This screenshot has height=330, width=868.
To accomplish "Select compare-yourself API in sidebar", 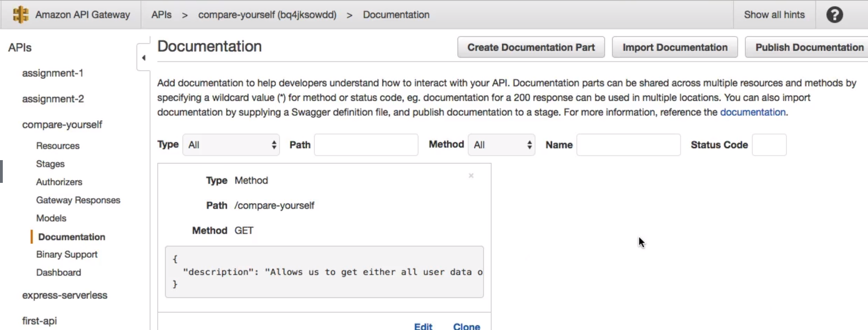I will pos(62,125).
